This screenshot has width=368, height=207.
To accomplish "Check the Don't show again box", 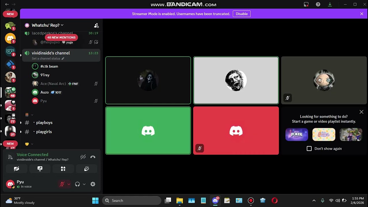I will pos(309,149).
